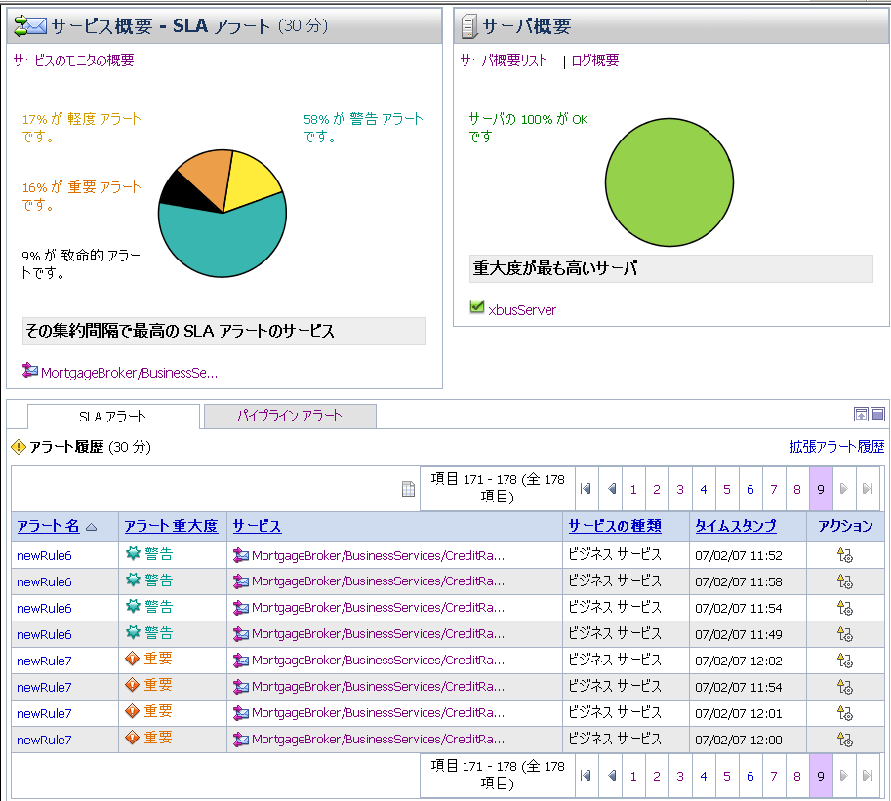Go to page 1 in top pager
The image size is (891, 801).
click(x=633, y=489)
